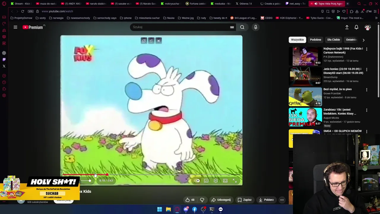The width and height of the screenshot is (380, 214).
Task: Open Growe Przerόbki channel link
Action: tap(332, 93)
